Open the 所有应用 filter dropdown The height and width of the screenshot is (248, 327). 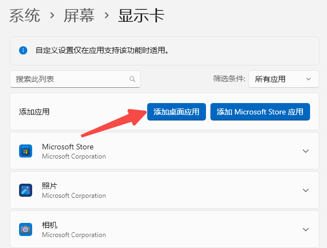(x=283, y=79)
